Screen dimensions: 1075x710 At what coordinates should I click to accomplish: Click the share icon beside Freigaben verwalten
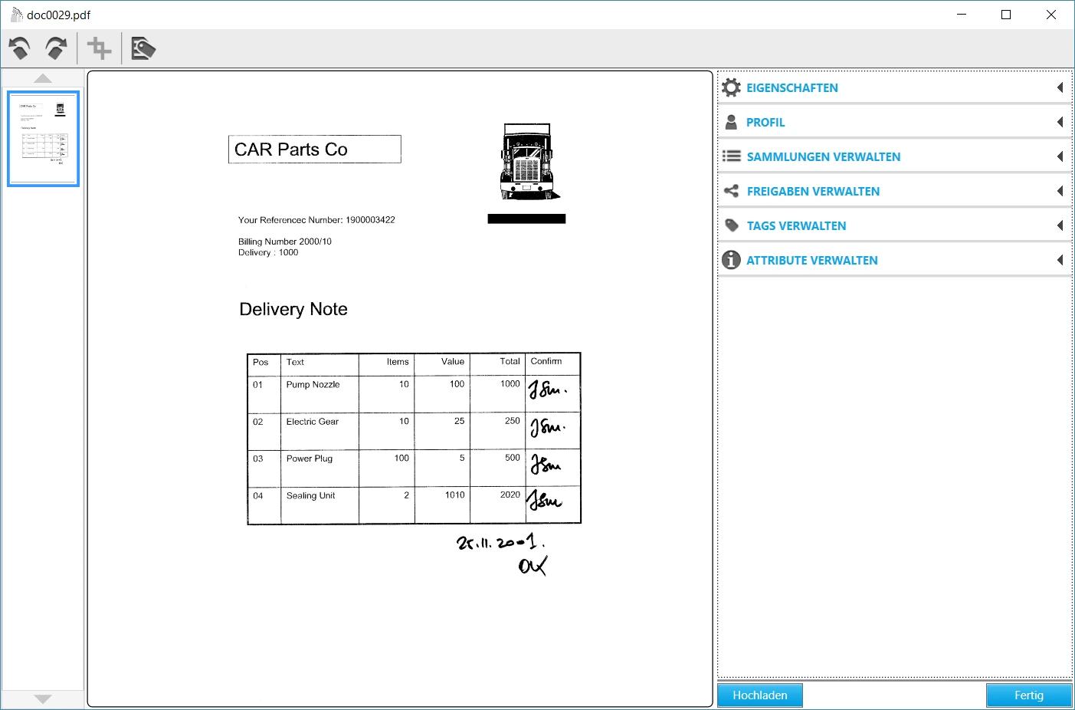[x=732, y=191]
